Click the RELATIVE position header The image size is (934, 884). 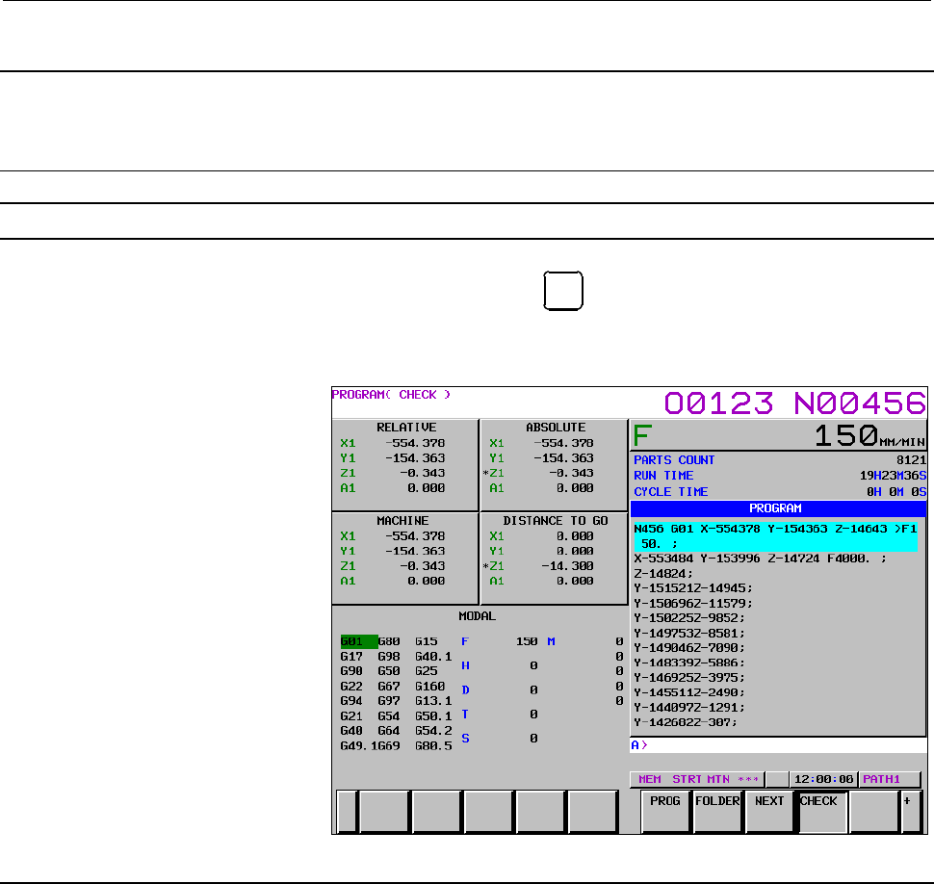pos(406,428)
